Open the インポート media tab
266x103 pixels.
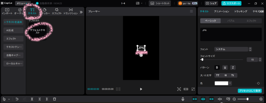click(x=7, y=11)
